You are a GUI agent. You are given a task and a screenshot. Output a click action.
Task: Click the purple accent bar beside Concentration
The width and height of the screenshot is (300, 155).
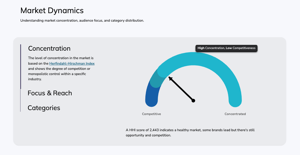pos(20,67)
